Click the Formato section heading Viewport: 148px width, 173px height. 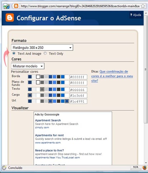(19, 41)
